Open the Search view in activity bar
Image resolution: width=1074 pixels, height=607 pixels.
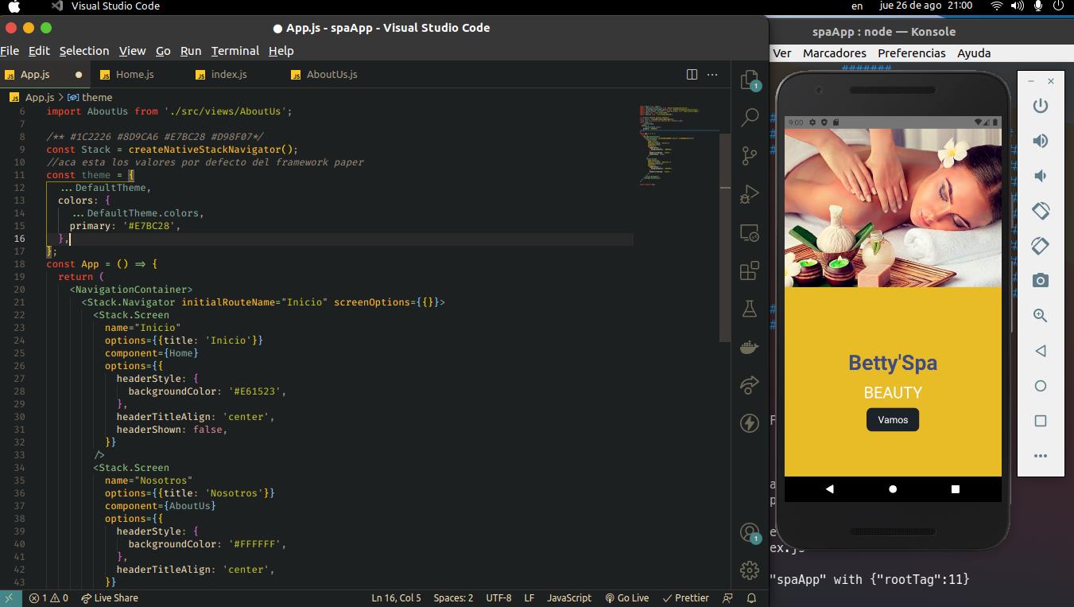(x=750, y=118)
